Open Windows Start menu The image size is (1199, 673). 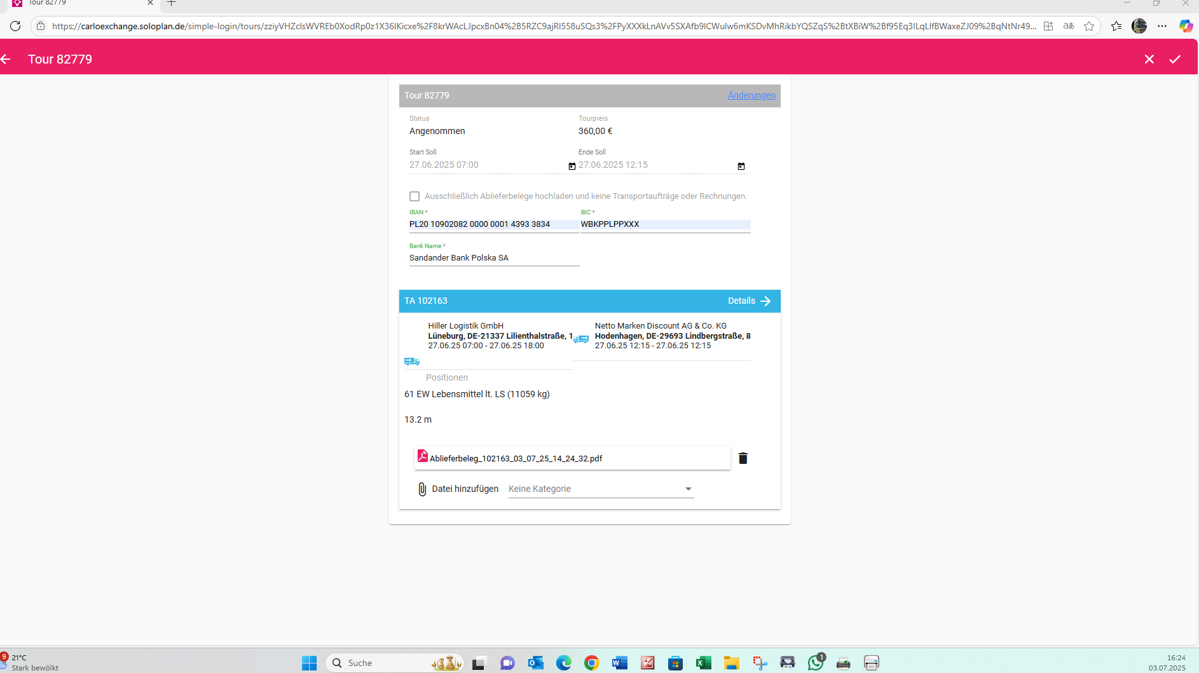pos(310,663)
